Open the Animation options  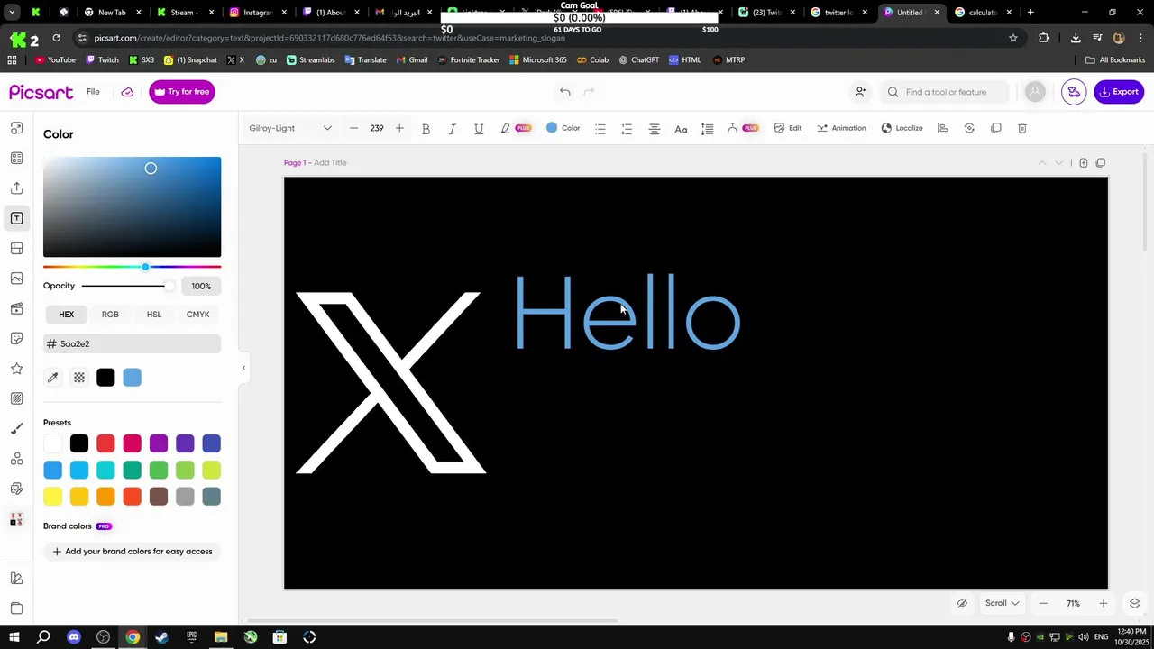tap(841, 128)
